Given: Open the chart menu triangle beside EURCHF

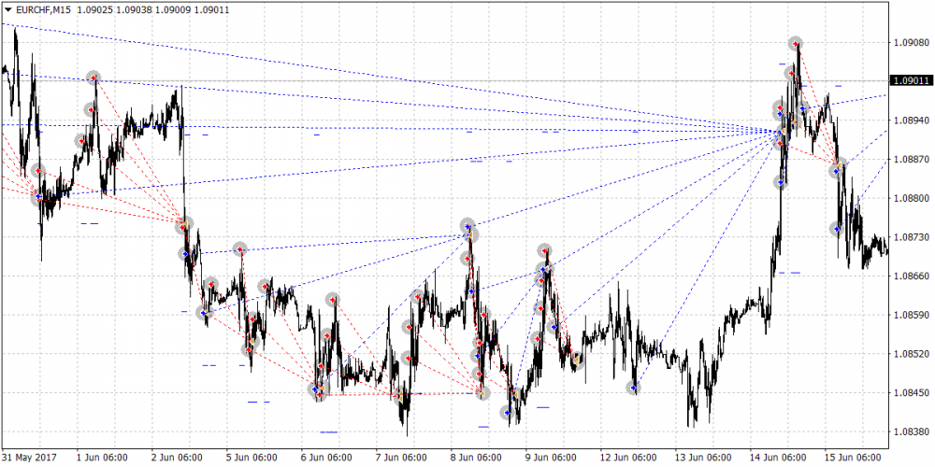Looking at the screenshot, I should (7, 10).
